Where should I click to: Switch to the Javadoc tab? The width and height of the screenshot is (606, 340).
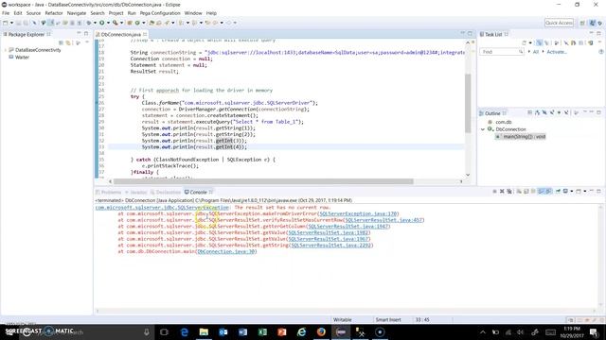pos(136,192)
